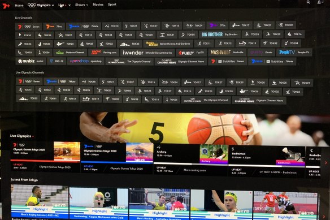Play the live Archery stream thumbnail

tap(214, 154)
